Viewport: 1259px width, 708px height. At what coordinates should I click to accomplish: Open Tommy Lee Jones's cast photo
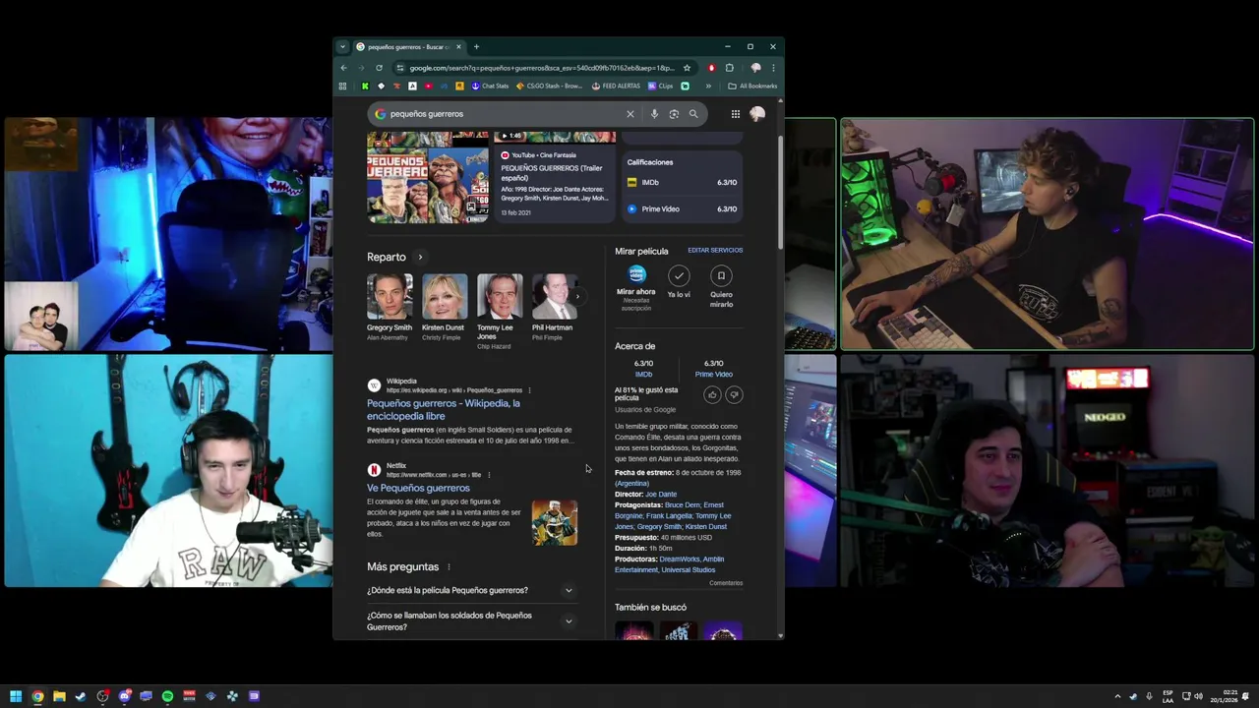tap(499, 296)
